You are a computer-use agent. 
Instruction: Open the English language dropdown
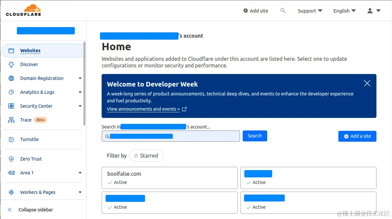tap(345, 11)
